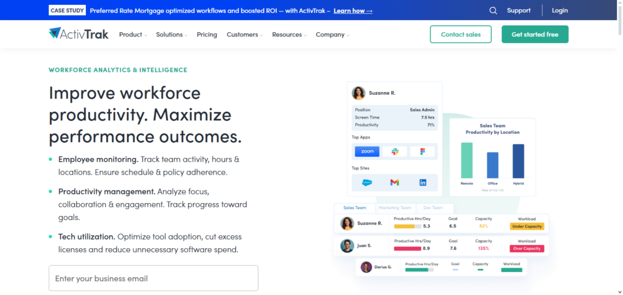Click the 71% productivity value
The image size is (623, 295).
(x=431, y=125)
